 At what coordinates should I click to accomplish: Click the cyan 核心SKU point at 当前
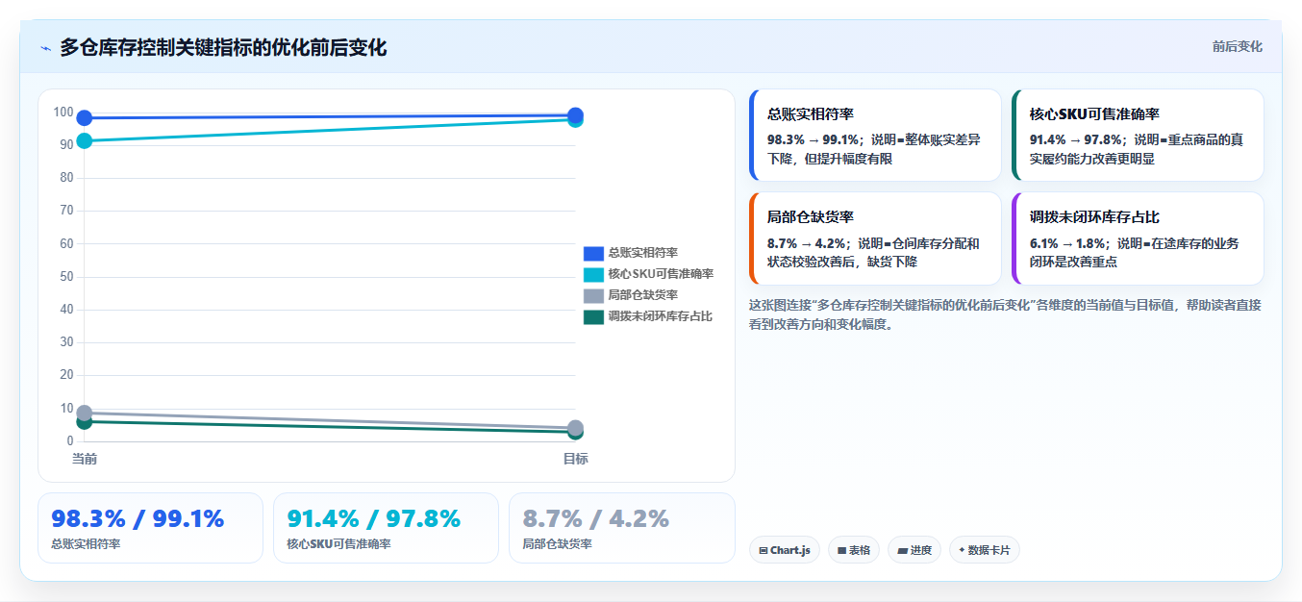[85, 141]
